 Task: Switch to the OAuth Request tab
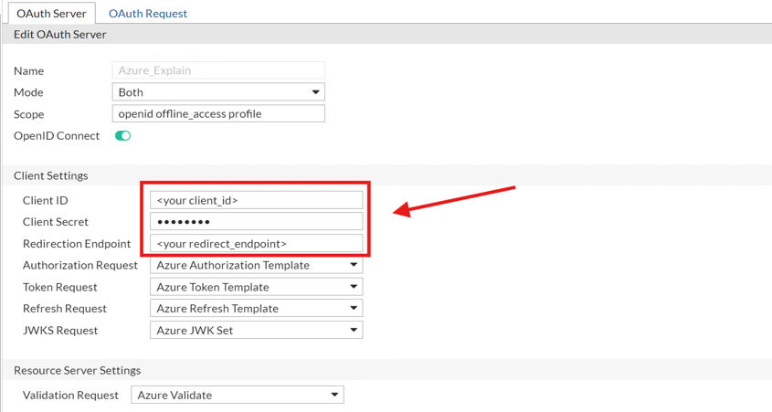(147, 14)
